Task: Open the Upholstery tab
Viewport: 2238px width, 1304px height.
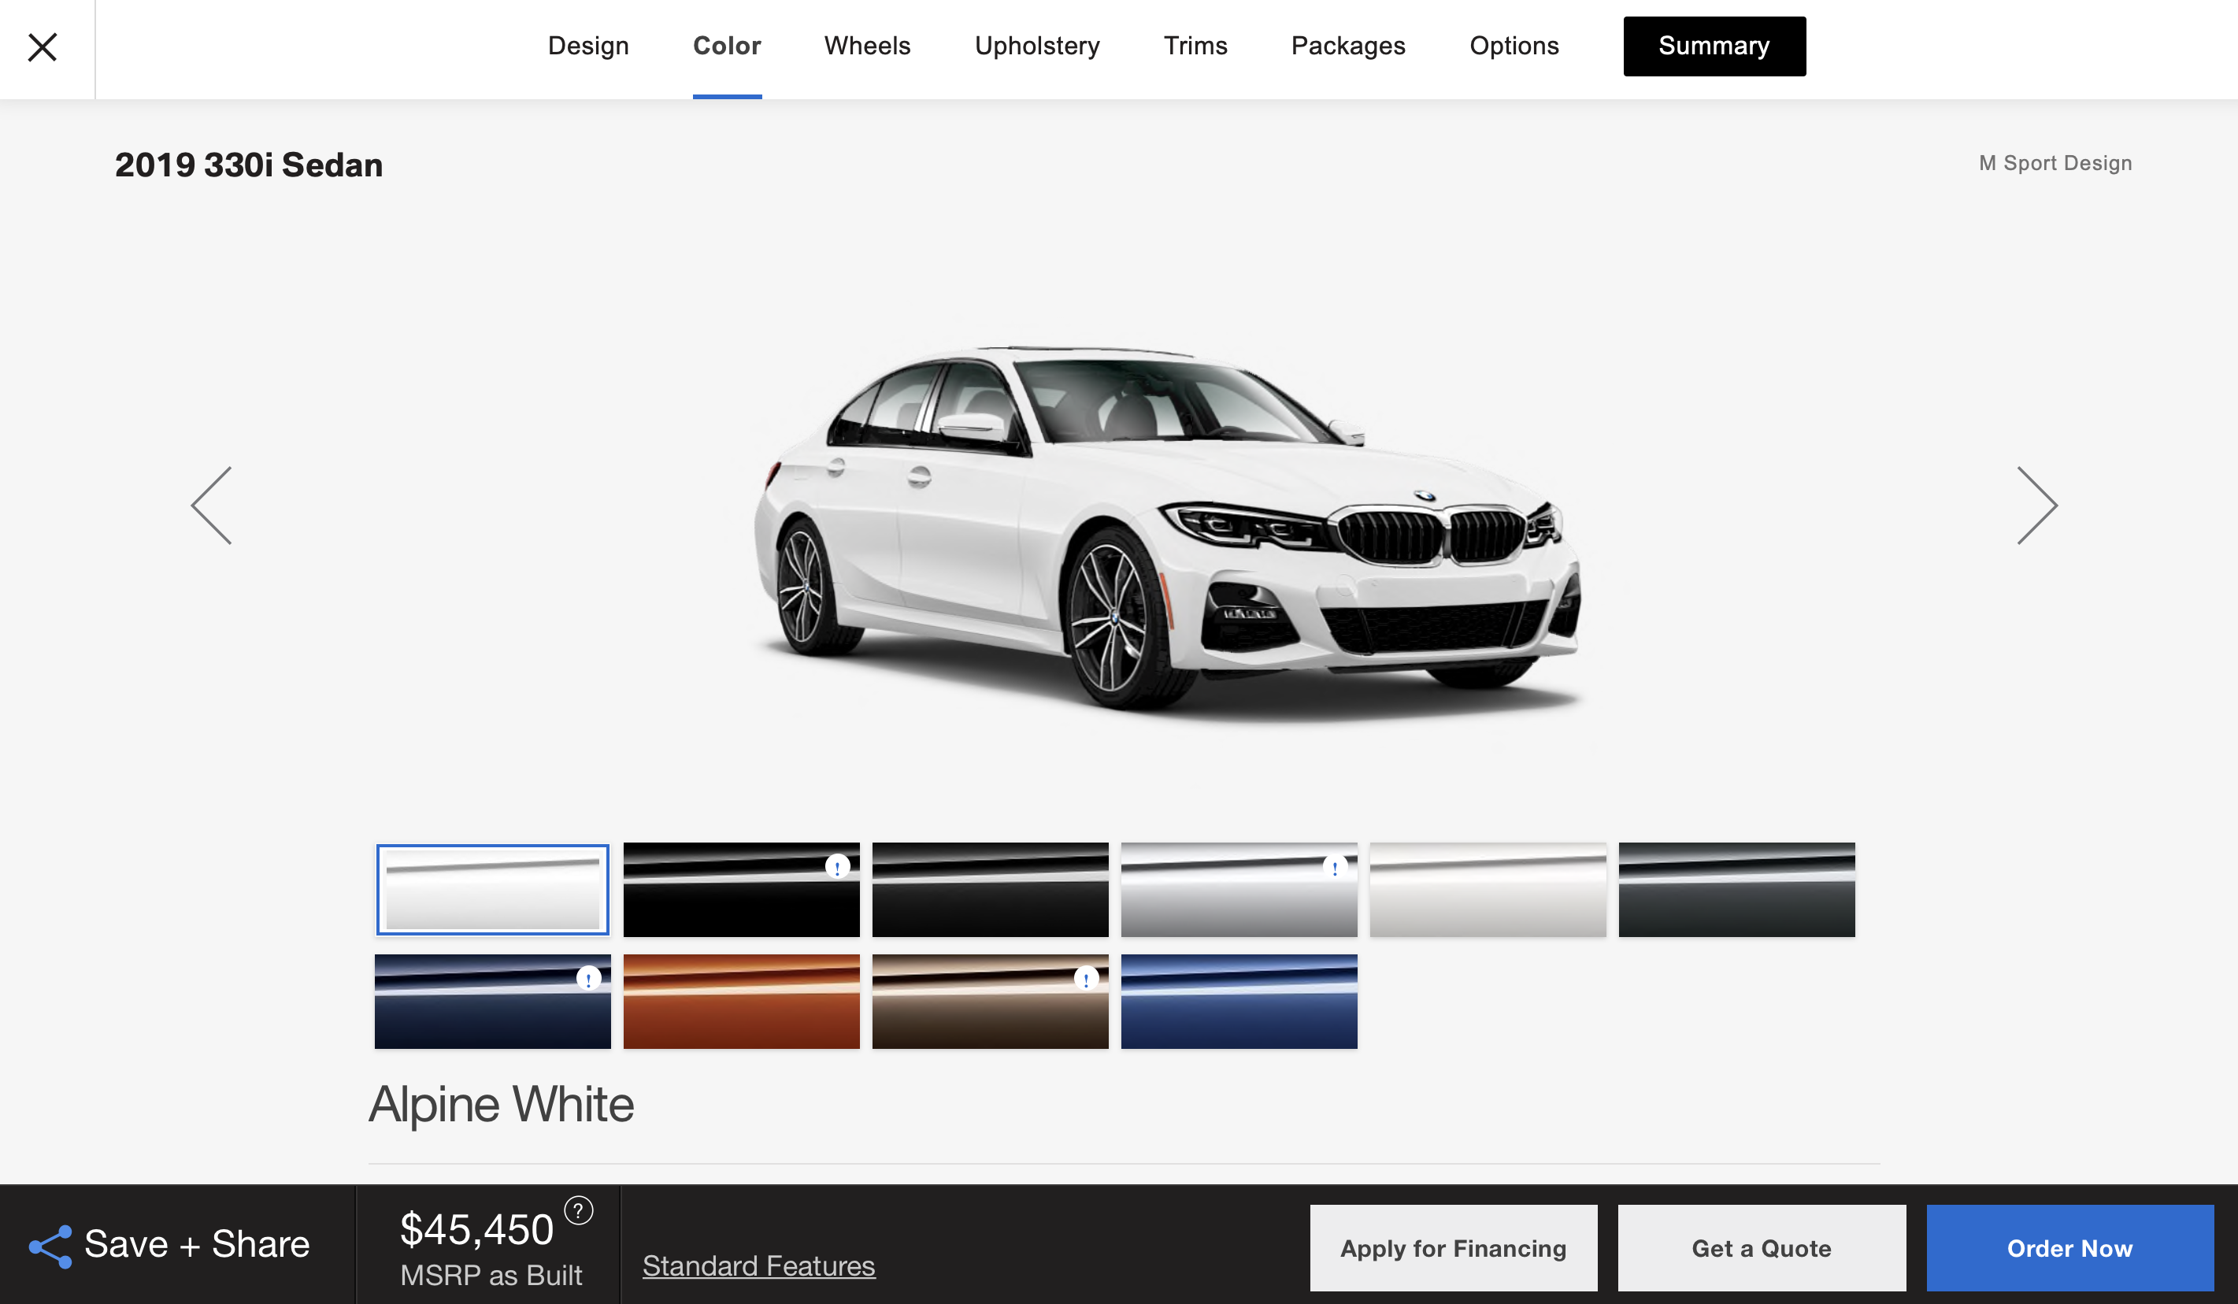Action: coord(1036,46)
